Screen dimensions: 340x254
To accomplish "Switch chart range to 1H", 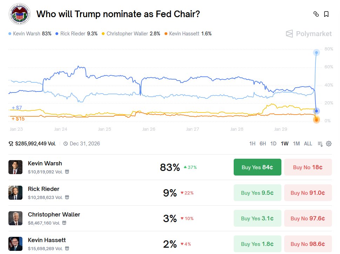I will [x=252, y=144].
